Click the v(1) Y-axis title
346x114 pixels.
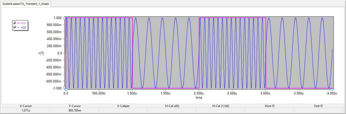coord(41,53)
